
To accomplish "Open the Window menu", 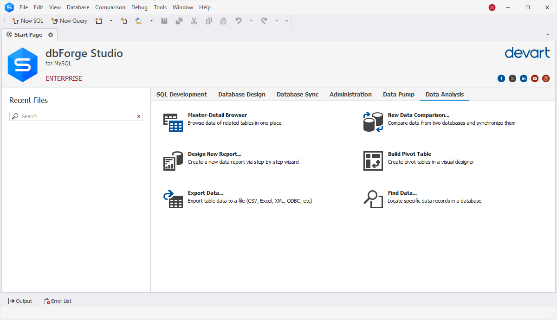I will click(x=183, y=7).
